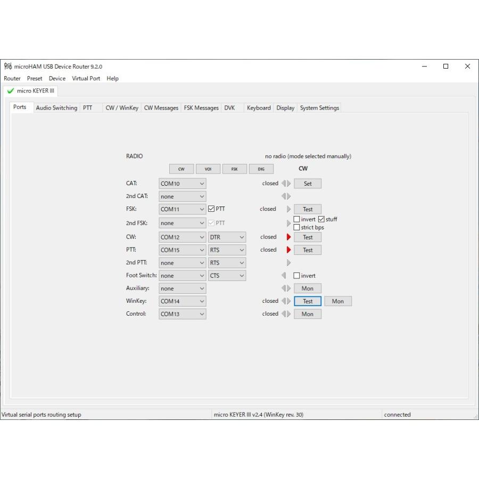Enable the strict bps checkbox
Screen dimensions: 479x479
coord(297,227)
